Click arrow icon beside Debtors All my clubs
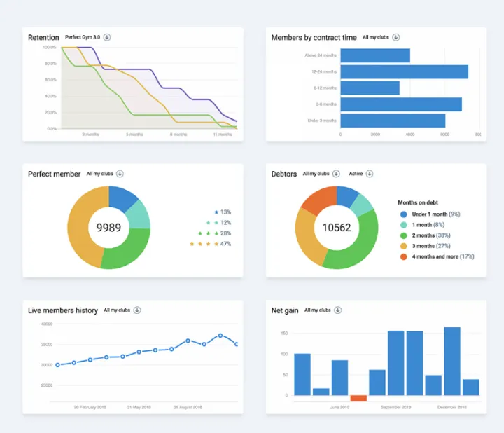504x433 pixels. [337, 173]
